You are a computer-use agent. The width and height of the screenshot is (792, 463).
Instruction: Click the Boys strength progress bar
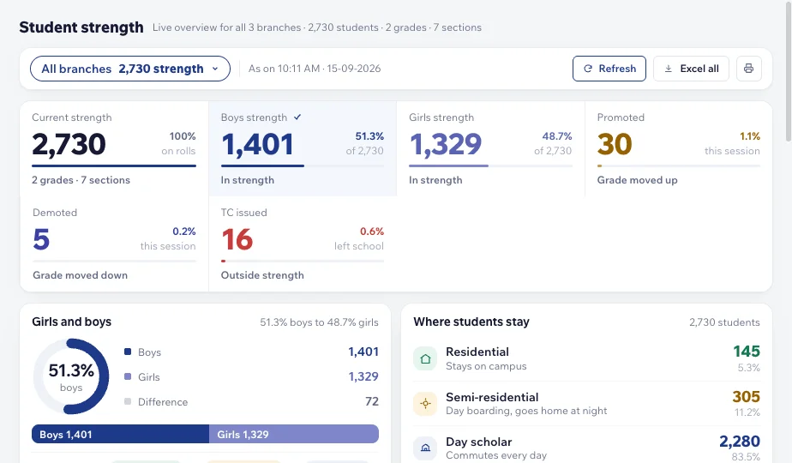point(303,165)
